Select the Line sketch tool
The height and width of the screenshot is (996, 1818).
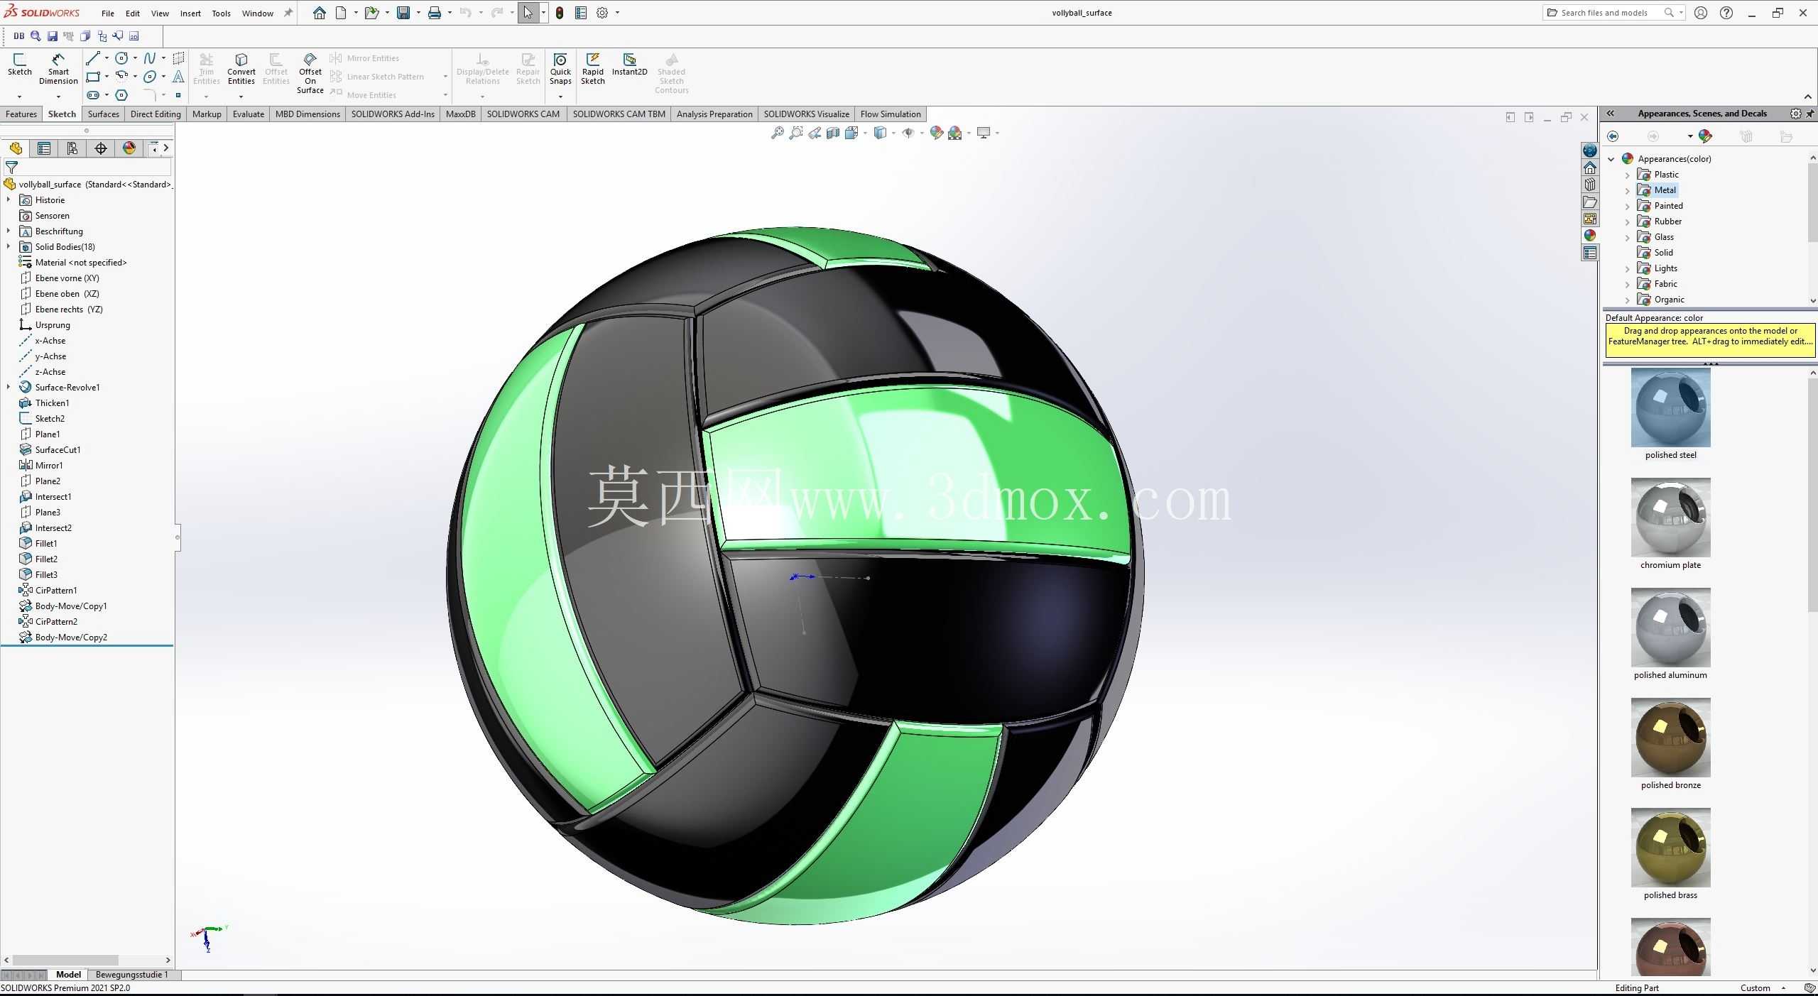coord(93,58)
